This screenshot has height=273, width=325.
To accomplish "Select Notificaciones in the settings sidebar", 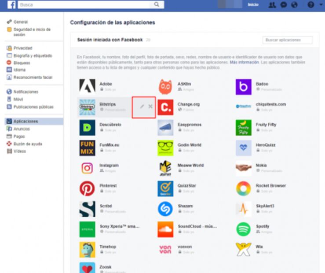I will 26,92.
